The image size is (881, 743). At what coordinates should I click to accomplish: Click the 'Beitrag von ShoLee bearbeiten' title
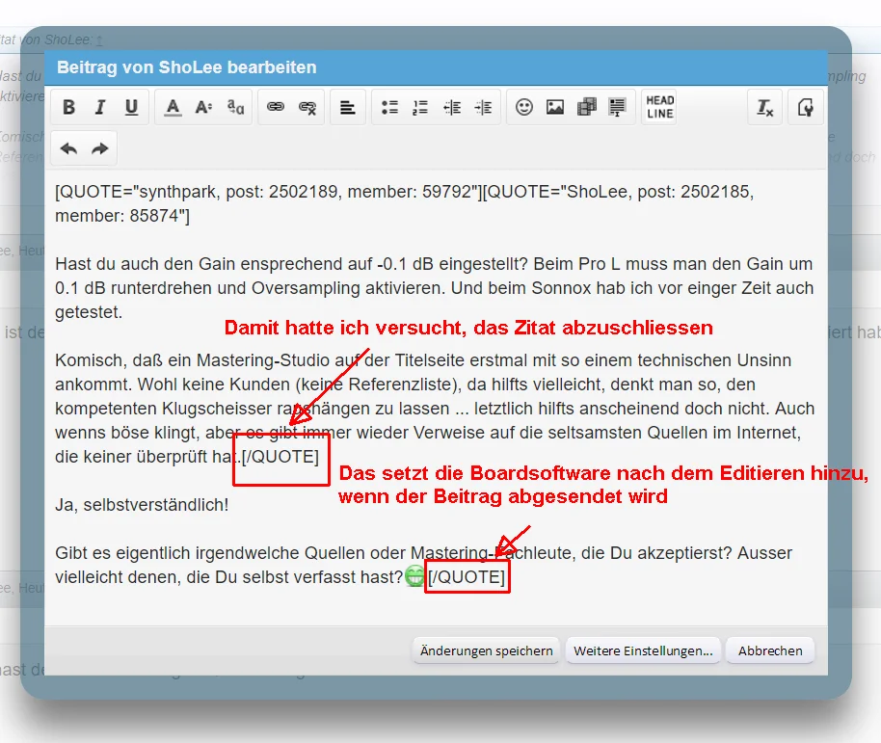point(187,67)
